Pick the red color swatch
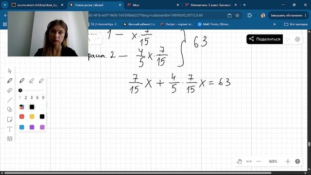This screenshot has height=175, width=311. coord(21,117)
